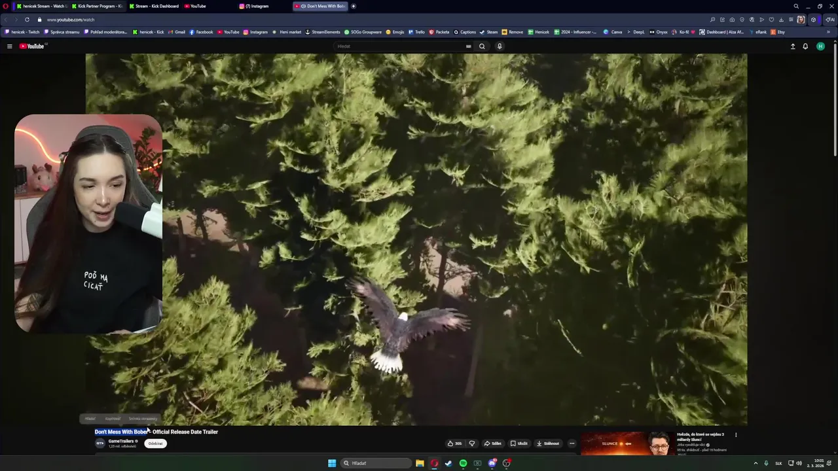Adjust volume via tray speaker icon
The width and height of the screenshot is (838, 471).
(x=799, y=463)
